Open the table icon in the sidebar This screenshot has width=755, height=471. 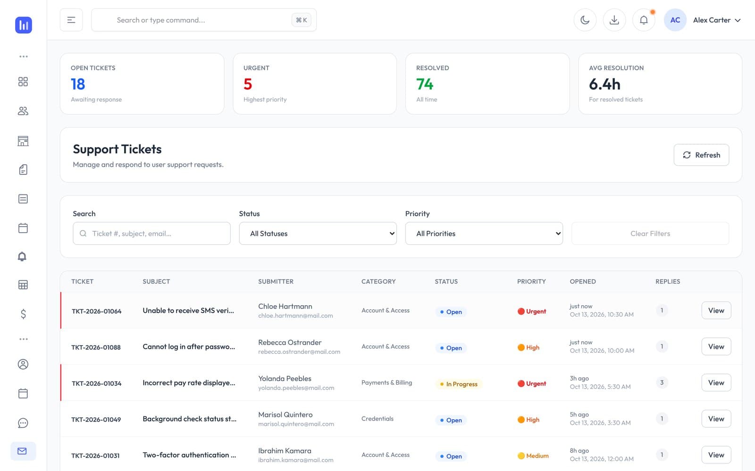point(23,285)
